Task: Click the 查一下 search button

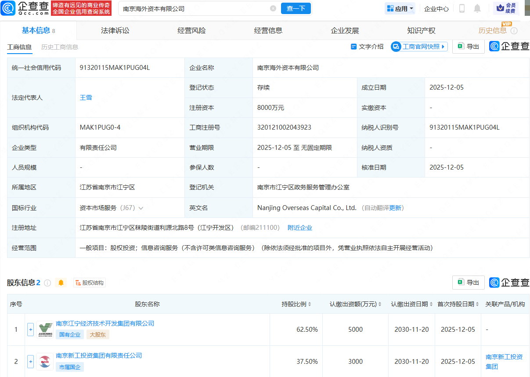Action: point(296,8)
